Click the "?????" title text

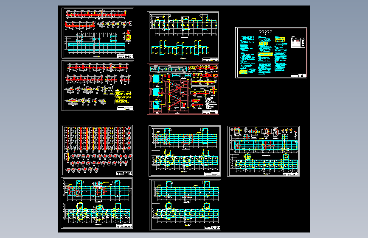coord(265,32)
